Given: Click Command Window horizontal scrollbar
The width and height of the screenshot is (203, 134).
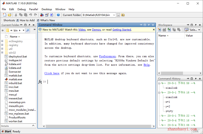Looking at the screenshot, I should (x=99, y=126).
